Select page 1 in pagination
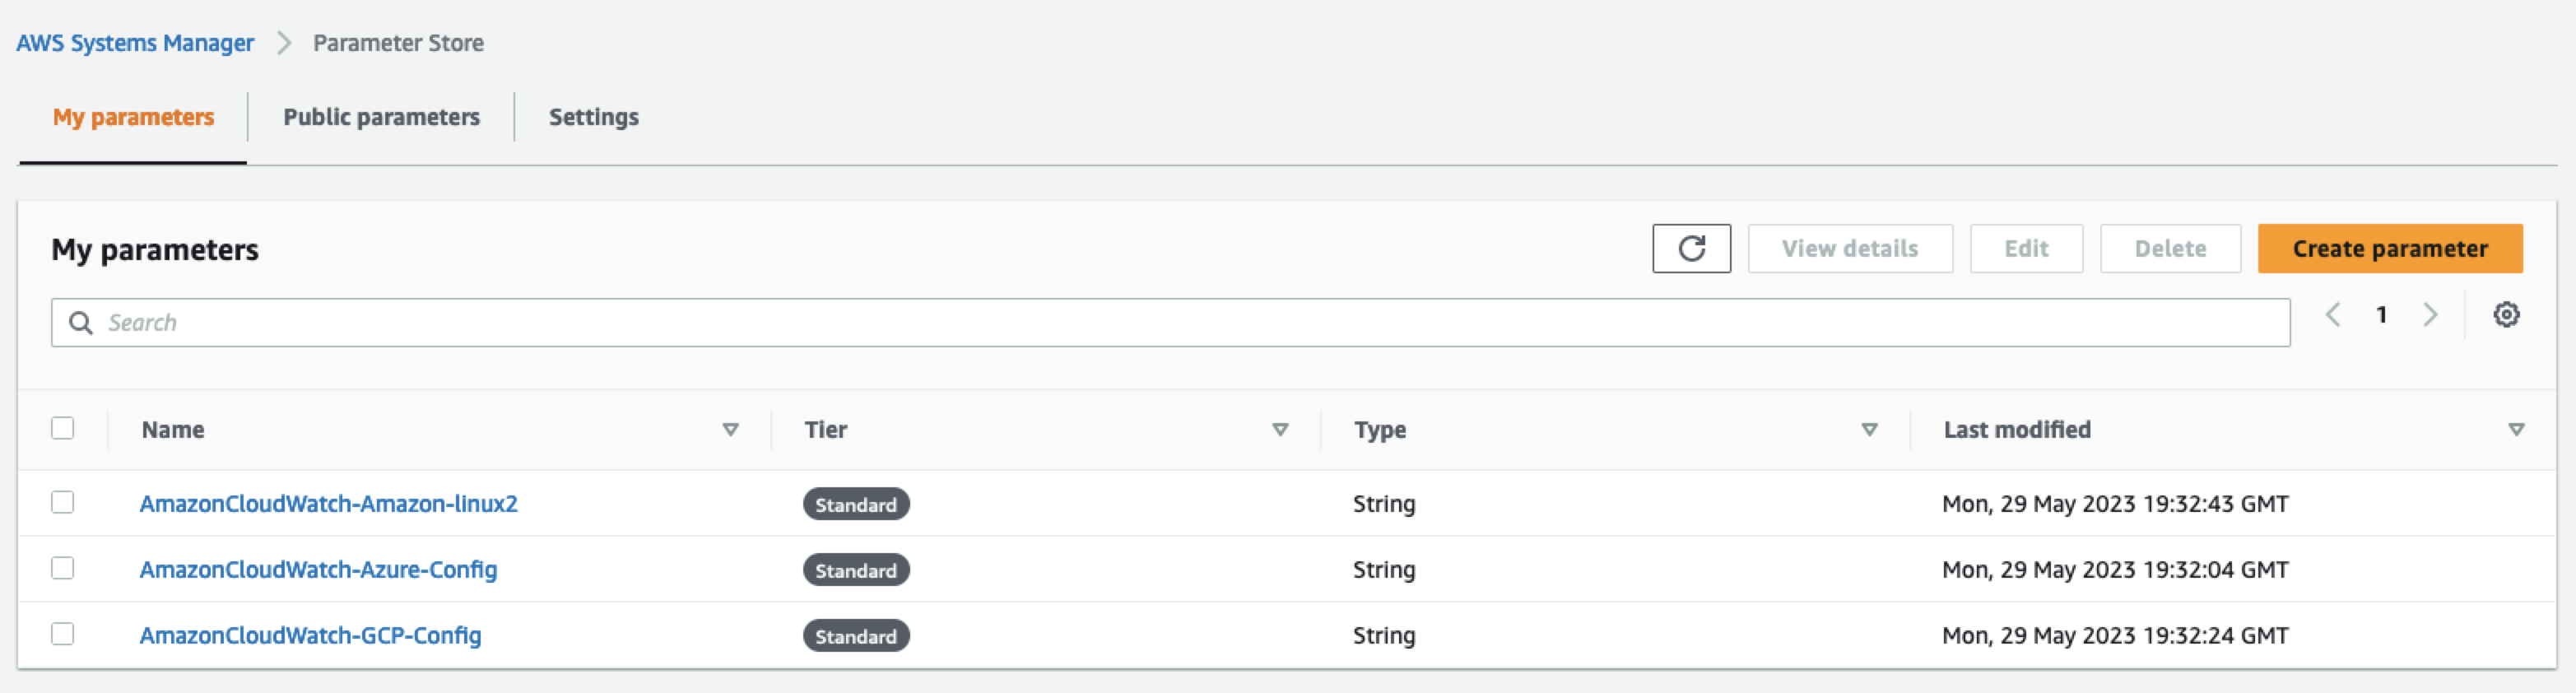The width and height of the screenshot is (2576, 693). coord(2382,315)
